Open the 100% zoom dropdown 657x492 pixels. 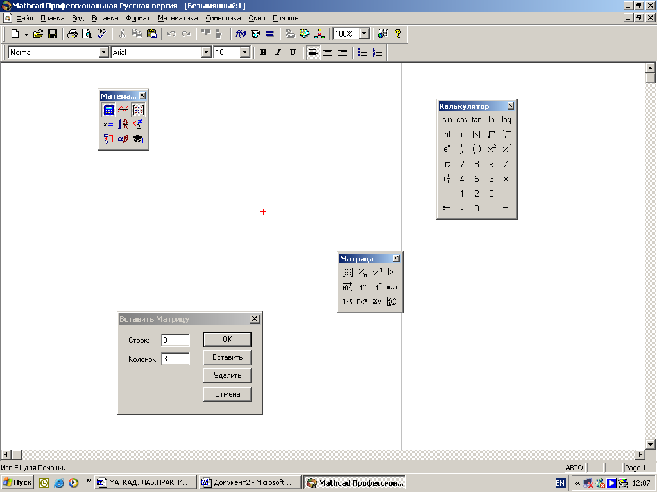364,34
